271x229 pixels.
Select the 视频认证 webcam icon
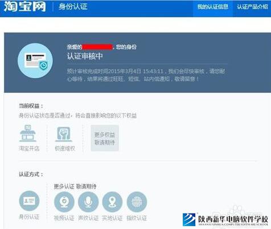tap(64, 202)
